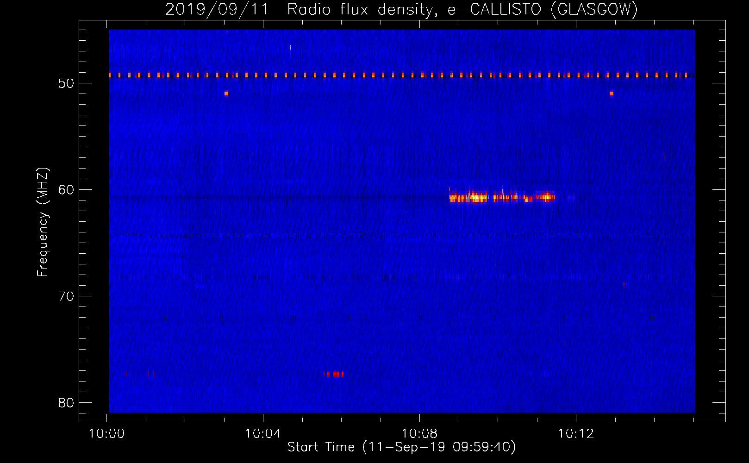Click the 'Start Time (11-Sep-19 09:59:40)' label
The image size is (749, 463).
[401, 447]
